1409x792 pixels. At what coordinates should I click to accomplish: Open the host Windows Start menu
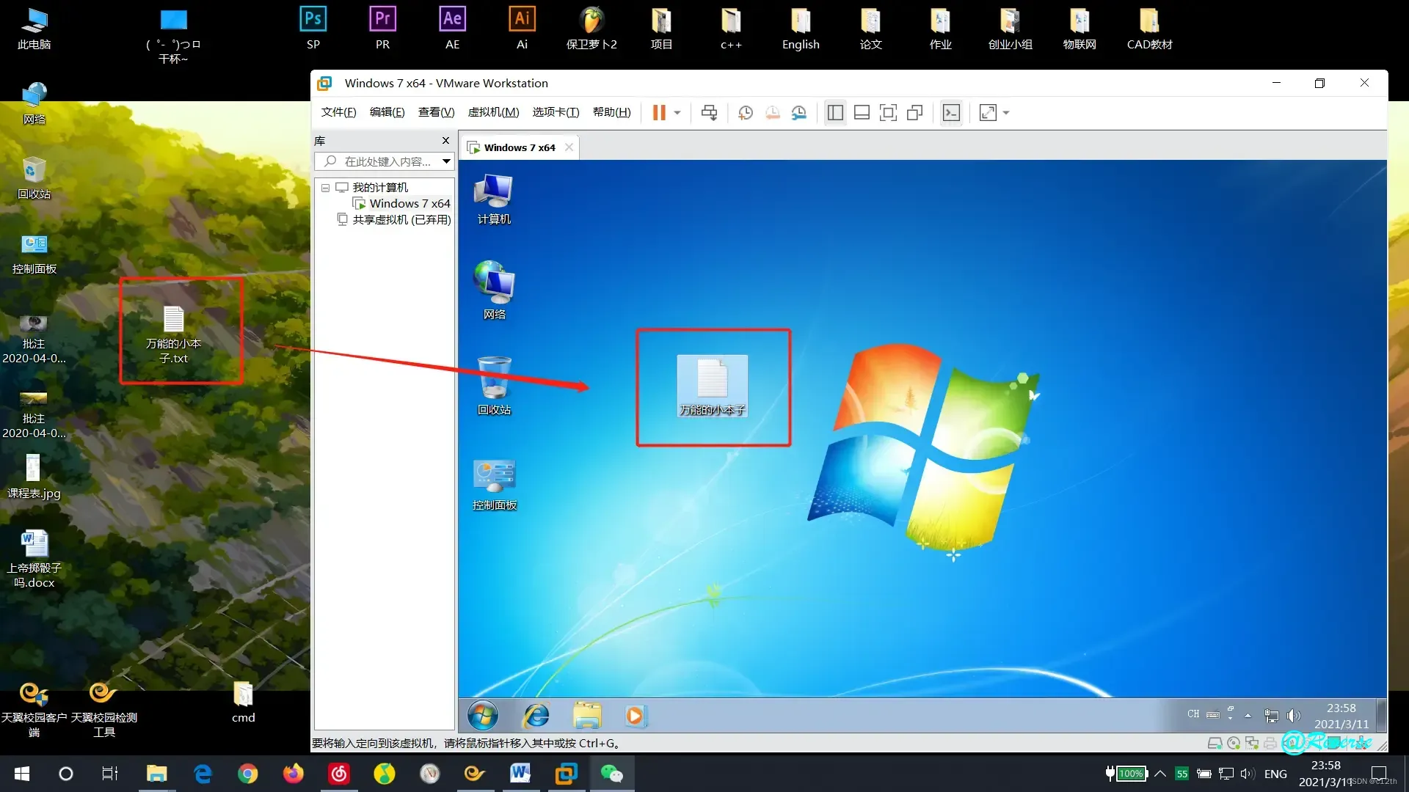coord(22,773)
